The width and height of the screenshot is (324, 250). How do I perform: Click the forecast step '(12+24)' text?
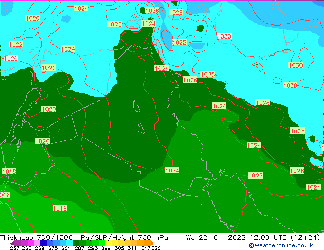click(306, 238)
